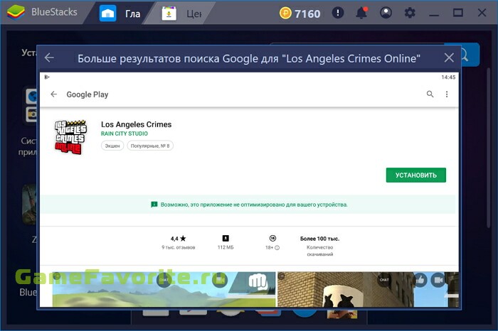Click the 9 тыс. отзывов reviews label

pos(178,247)
